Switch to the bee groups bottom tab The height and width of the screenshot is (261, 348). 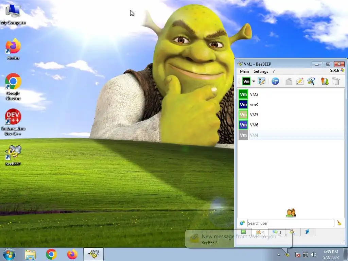click(x=292, y=232)
